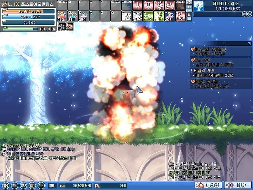
Task: Select quest 자이언트 (15/15)
Action: pyautogui.click(x=221, y=51)
